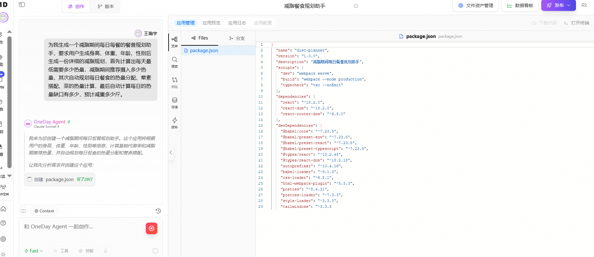Image resolution: width=594 pixels, height=257 pixels.
Task: Open the Files explorer icon labeled 文件
Action: click(x=174, y=42)
